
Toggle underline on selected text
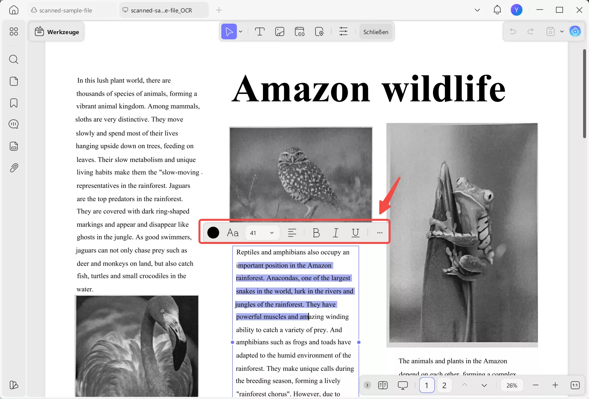click(355, 233)
